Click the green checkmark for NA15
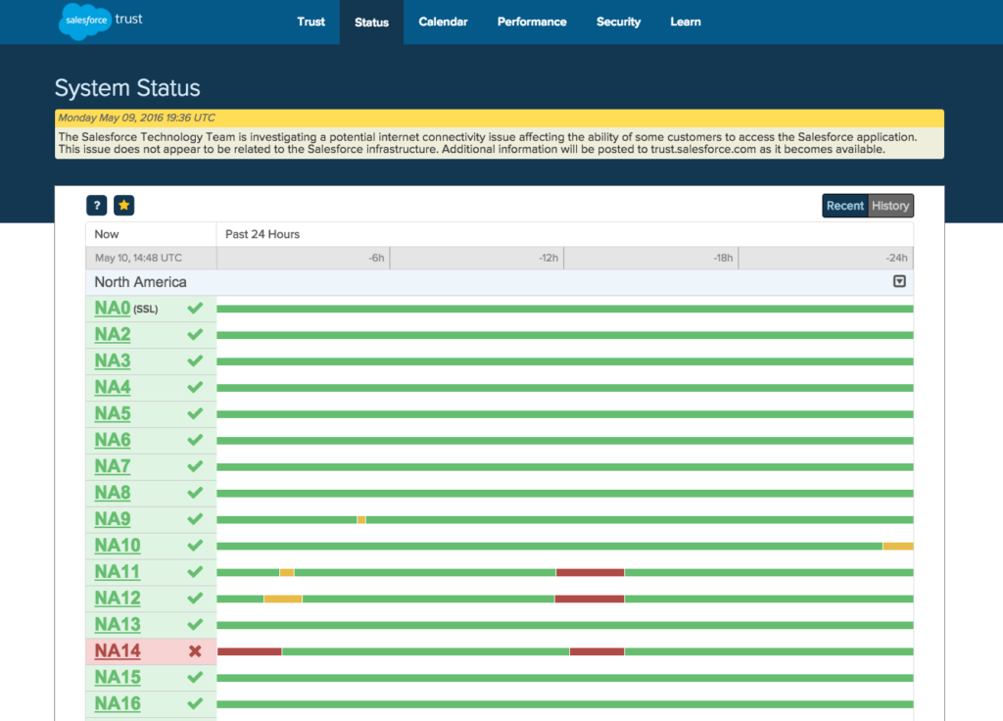Screen dimensions: 1003x721 [195, 678]
